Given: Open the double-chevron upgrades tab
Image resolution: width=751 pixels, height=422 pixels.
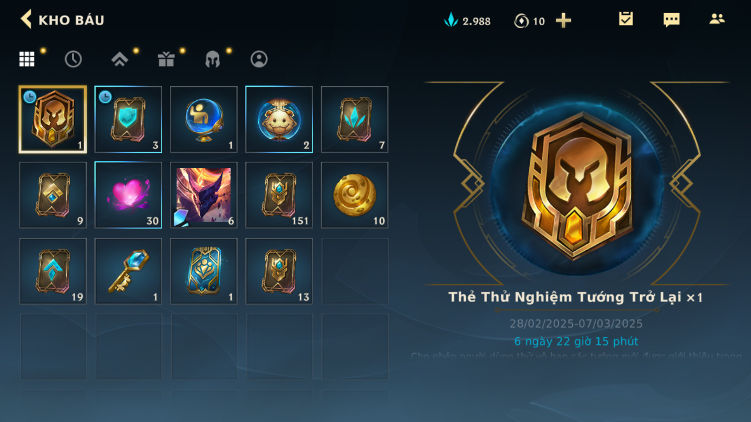Looking at the screenshot, I should point(120,59).
